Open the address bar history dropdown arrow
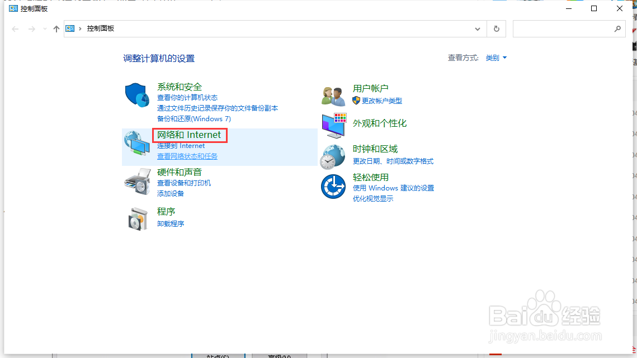The image size is (637, 358). [477, 28]
